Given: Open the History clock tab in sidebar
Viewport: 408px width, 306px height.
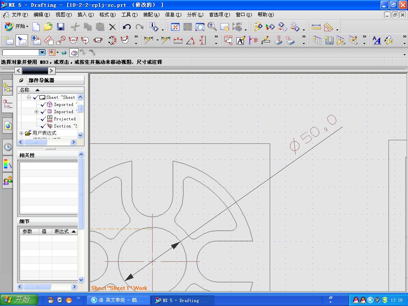Looking at the screenshot, I should coord(8,147).
